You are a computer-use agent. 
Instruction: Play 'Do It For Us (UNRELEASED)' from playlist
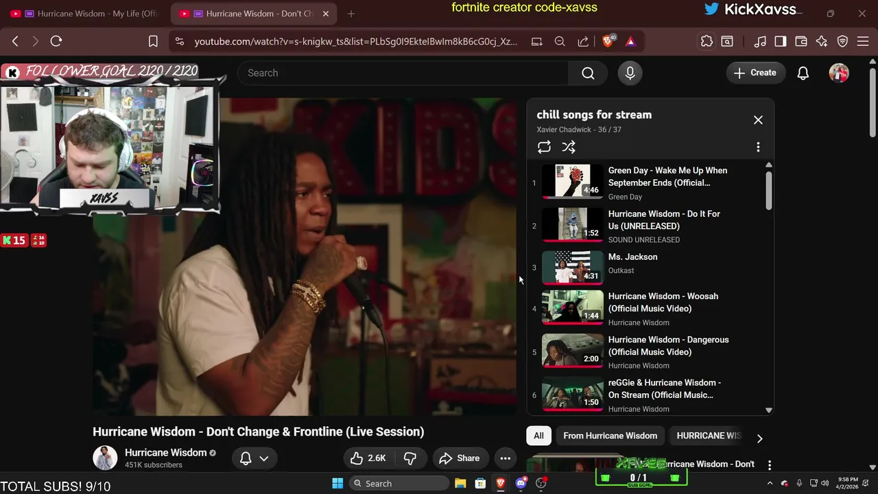click(x=646, y=226)
